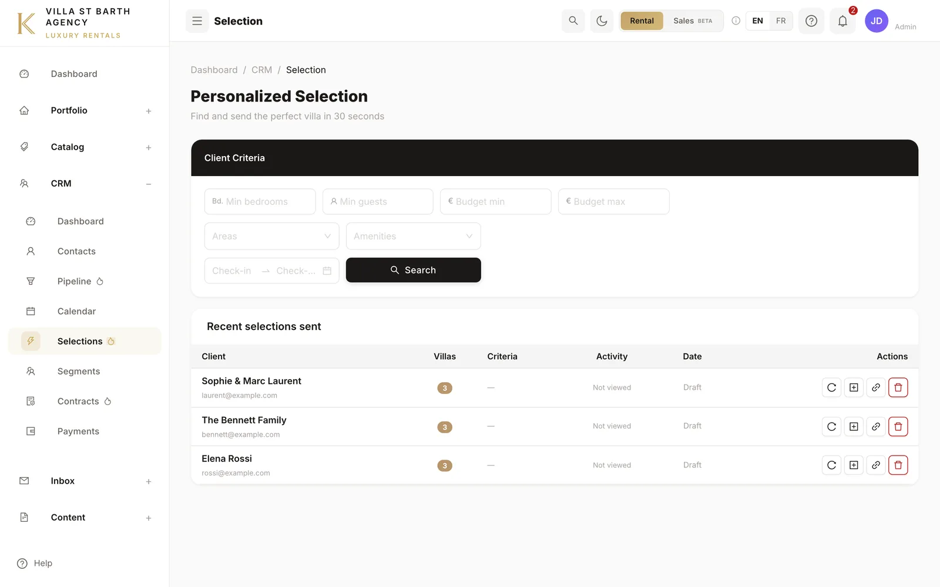The height and width of the screenshot is (587, 940).
Task: Open Help link at sidebar bottom
Action: [x=35, y=564]
